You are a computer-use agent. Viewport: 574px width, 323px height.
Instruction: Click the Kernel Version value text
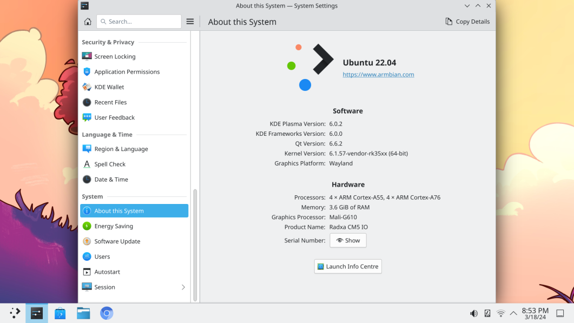click(368, 154)
